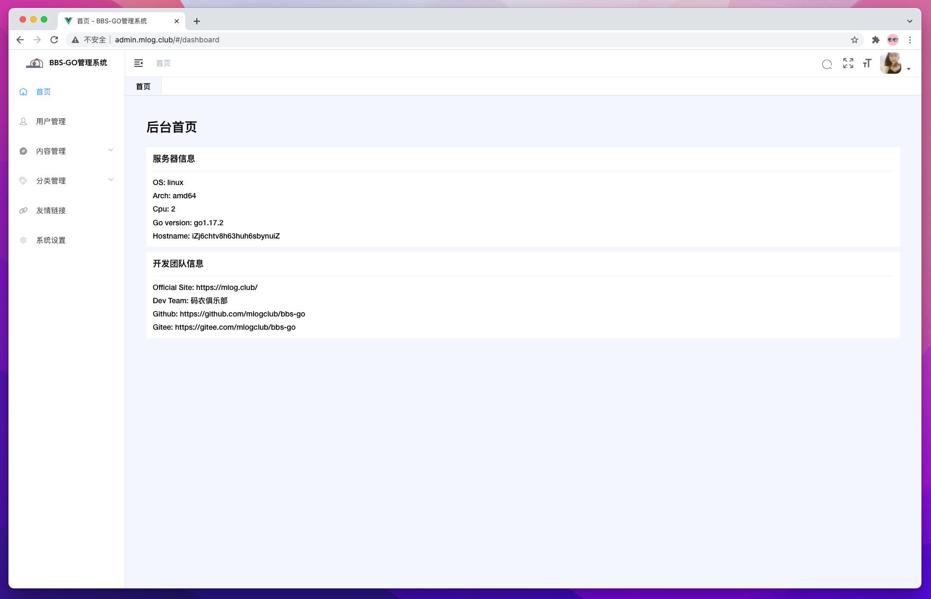931x599 pixels.
Task: Click the Go version go1.17.2 line
Action: point(188,223)
